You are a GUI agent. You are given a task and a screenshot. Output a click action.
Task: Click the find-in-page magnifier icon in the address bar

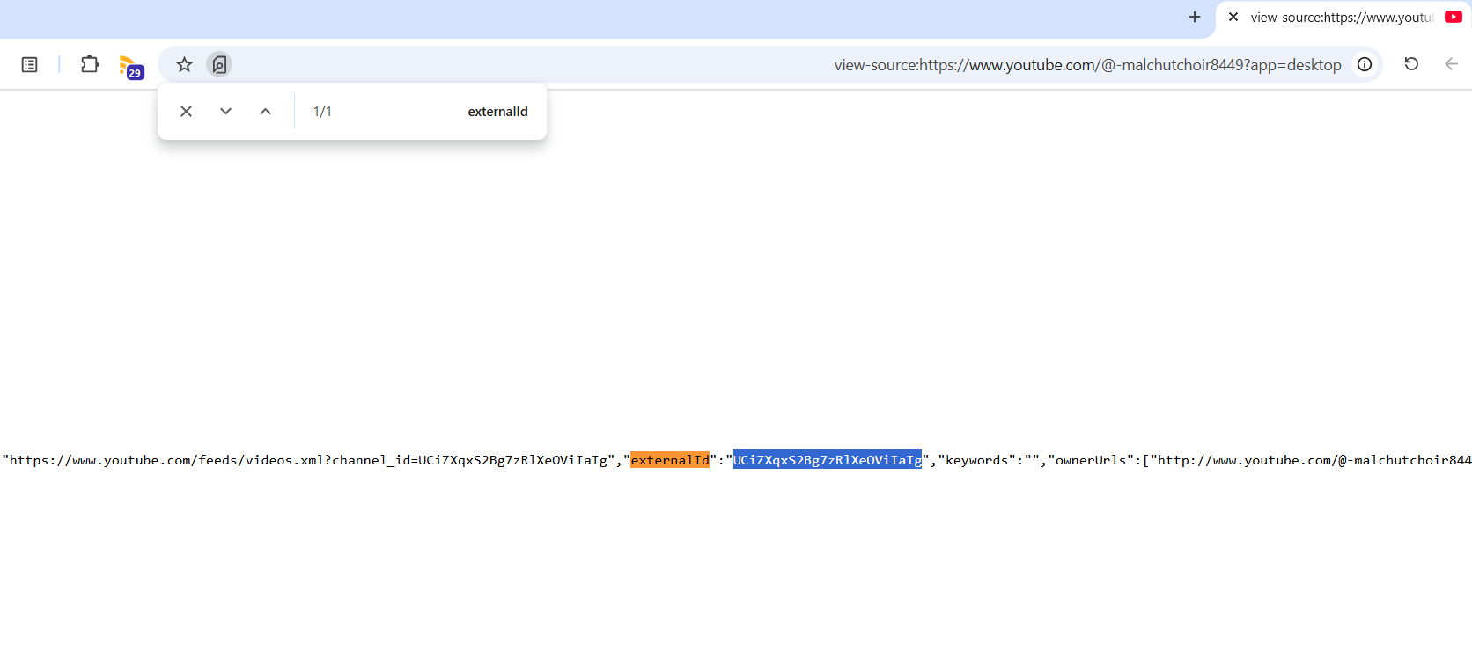219,64
